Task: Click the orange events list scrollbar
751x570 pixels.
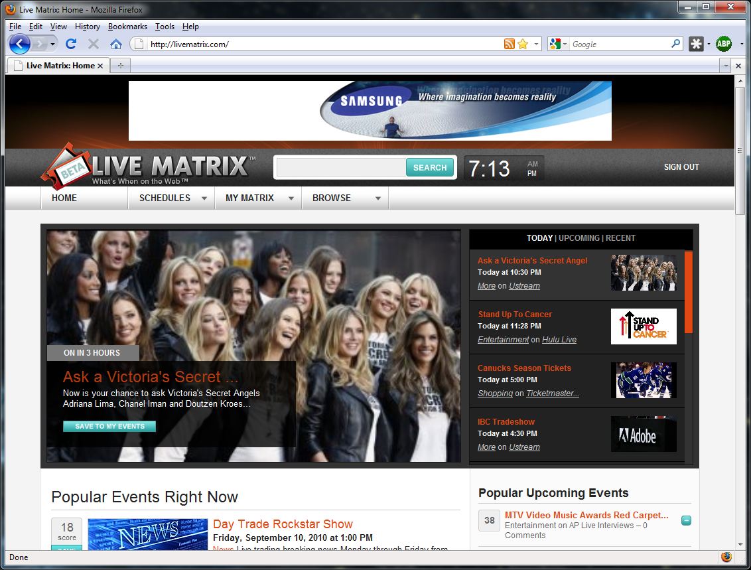Action: [688, 292]
